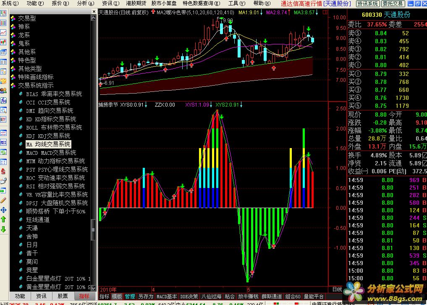427x305 pixels.
Task: Click the small red box icon beside MA3 value
Action: [x=325, y=12]
